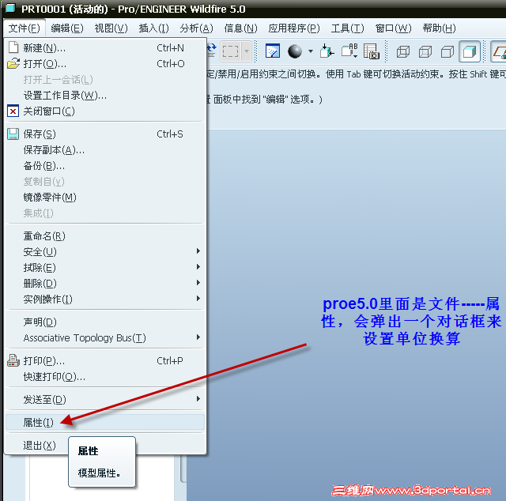
Task: Open the 编辑(E) menu
Action: (67, 28)
